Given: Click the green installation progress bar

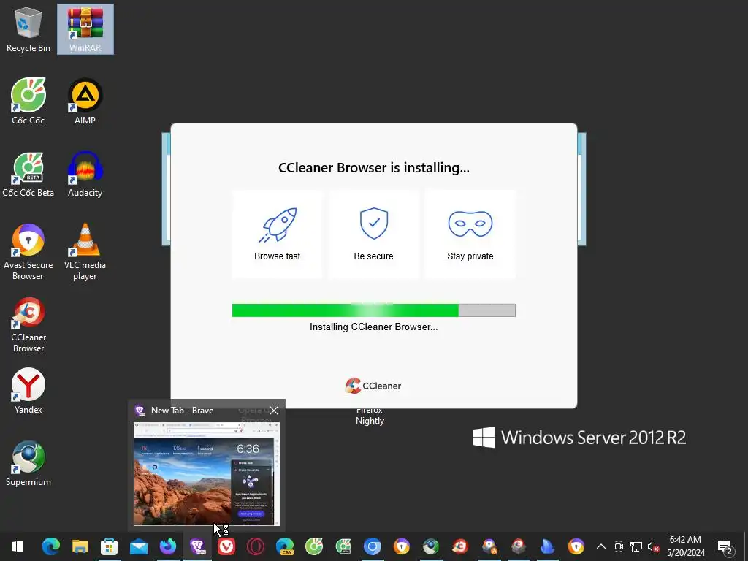Looking at the screenshot, I should tap(373, 310).
